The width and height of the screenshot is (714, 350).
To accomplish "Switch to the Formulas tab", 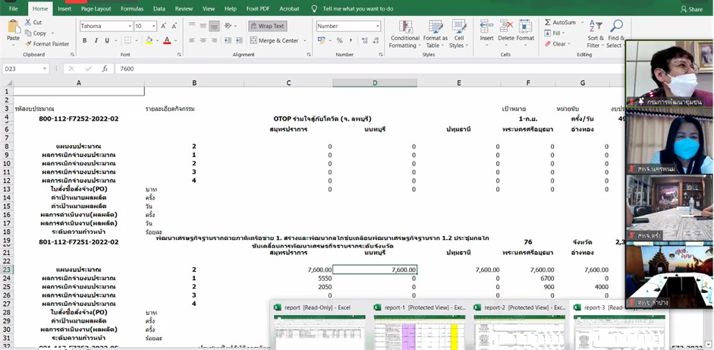I will [132, 8].
